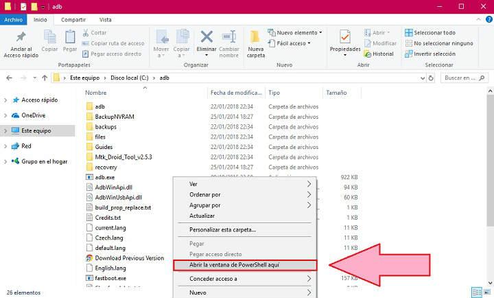Screen dimensions: 494x298
Task: Sort by Tipo column header
Action: 274,93
